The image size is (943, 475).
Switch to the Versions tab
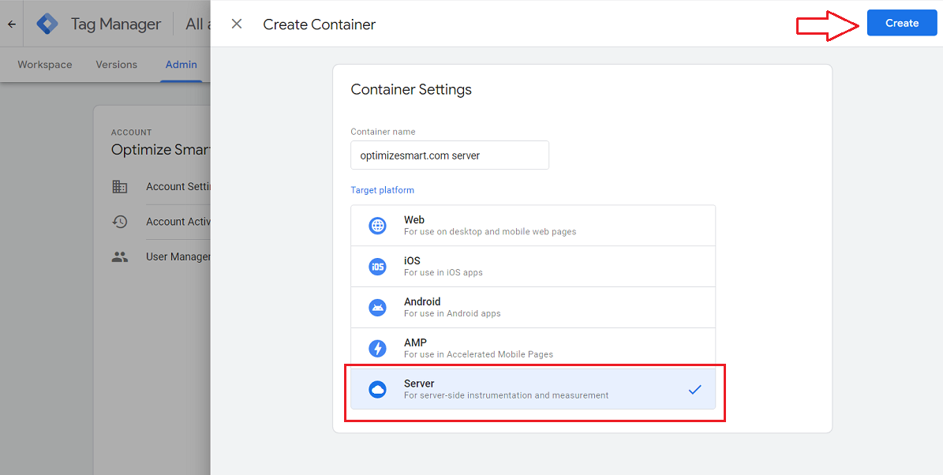116,65
